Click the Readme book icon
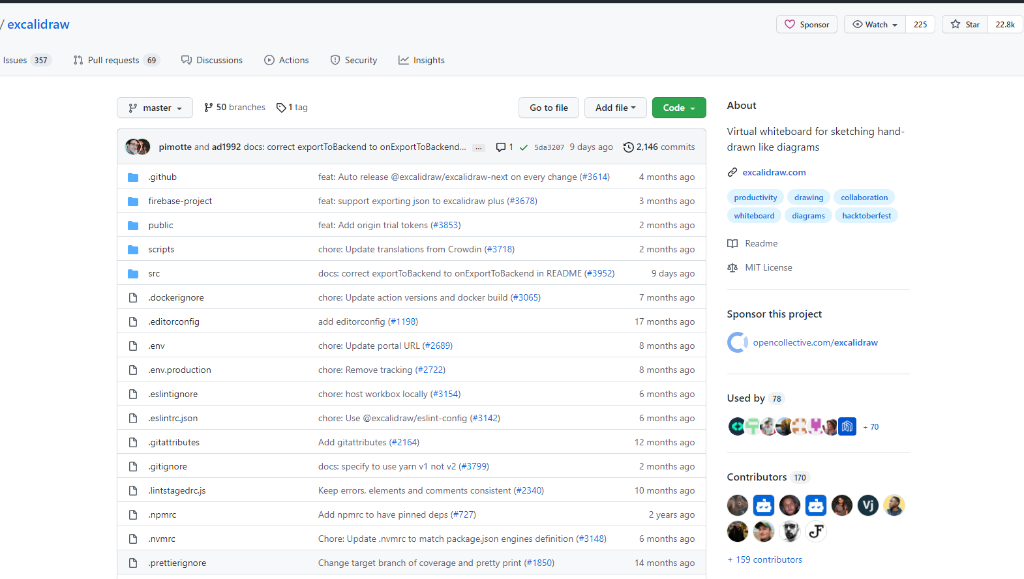This screenshot has width=1024, height=579. (x=732, y=244)
